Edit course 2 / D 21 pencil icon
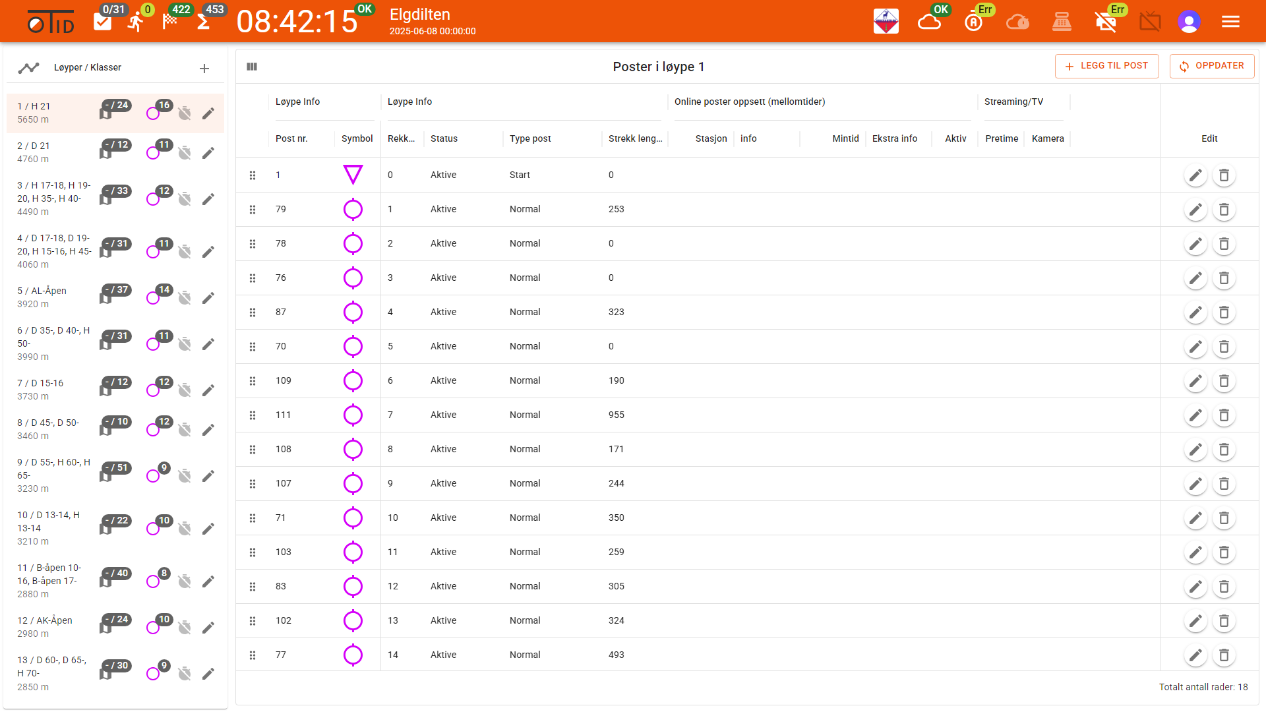Image resolution: width=1266 pixels, height=712 pixels. point(208,153)
